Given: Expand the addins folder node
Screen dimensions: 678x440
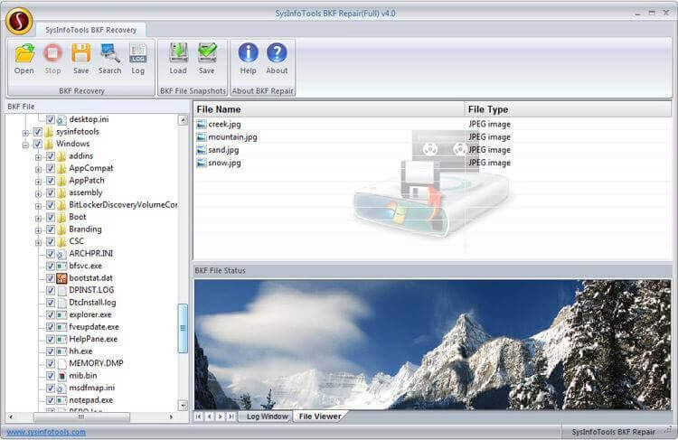Looking at the screenshot, I should (x=39, y=156).
